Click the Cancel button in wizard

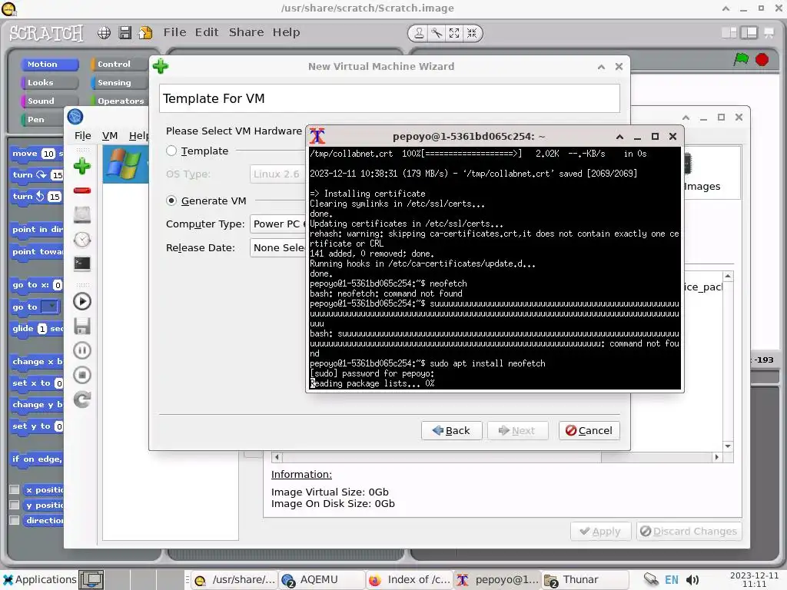click(589, 430)
